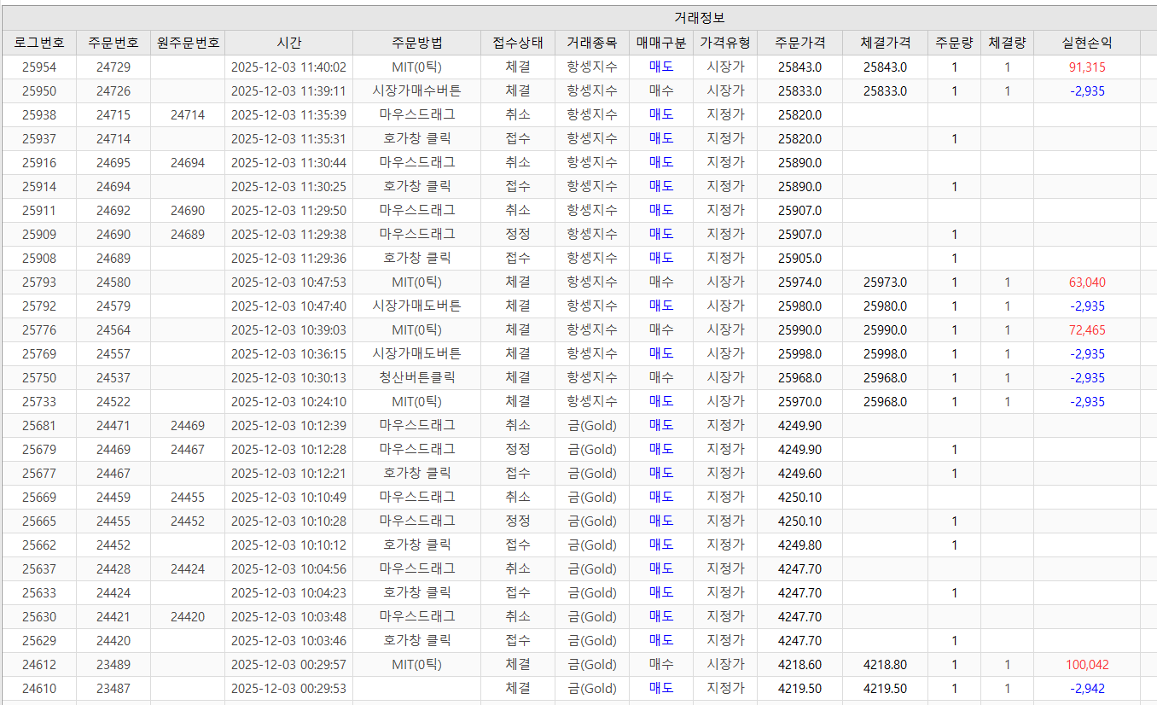Click the 원주문번호 column header
Viewport: 1157px width, 705px height.
[x=188, y=43]
